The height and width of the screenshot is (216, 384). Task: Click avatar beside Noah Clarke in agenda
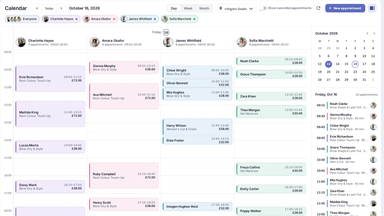tap(373, 105)
